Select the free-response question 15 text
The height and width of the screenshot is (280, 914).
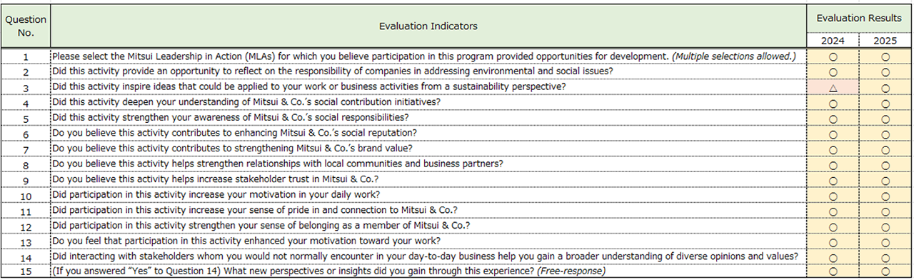(x=328, y=271)
